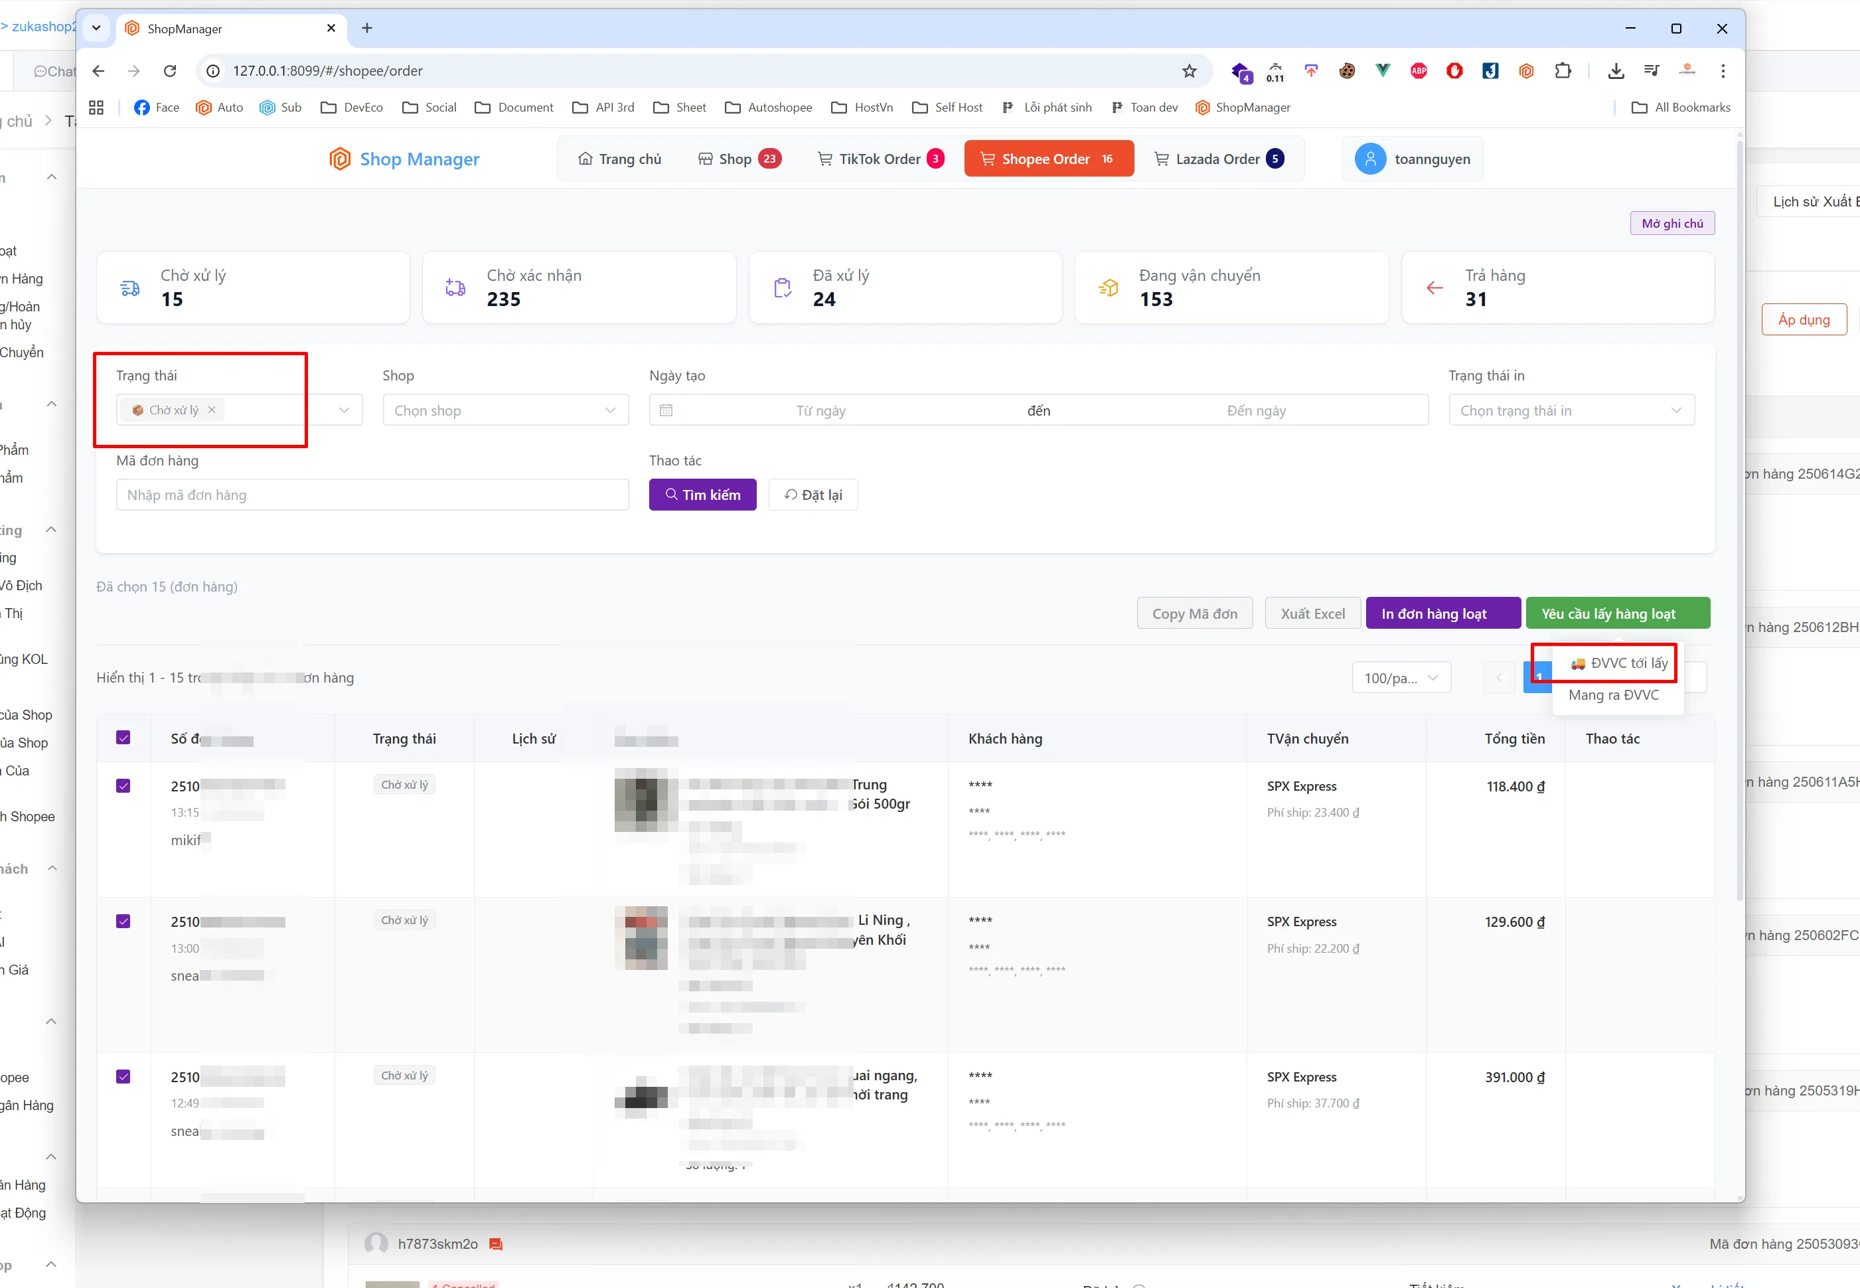Switch to the Shop tab
Viewport: 1860px width, 1288px height.
click(x=739, y=159)
